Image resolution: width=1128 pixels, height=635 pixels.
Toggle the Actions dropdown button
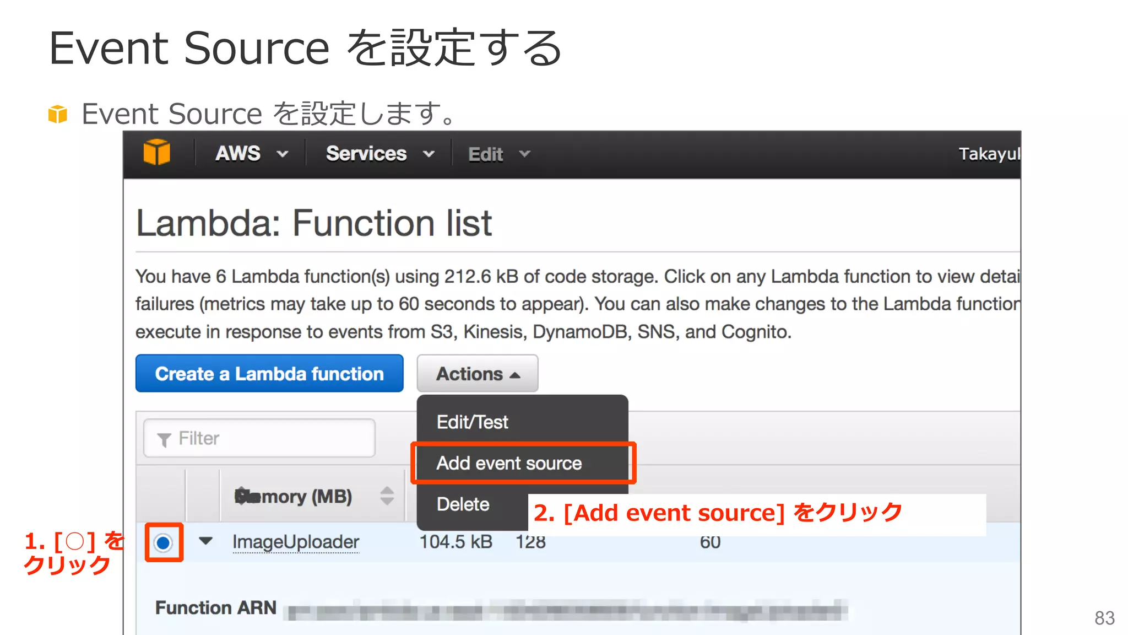(478, 374)
